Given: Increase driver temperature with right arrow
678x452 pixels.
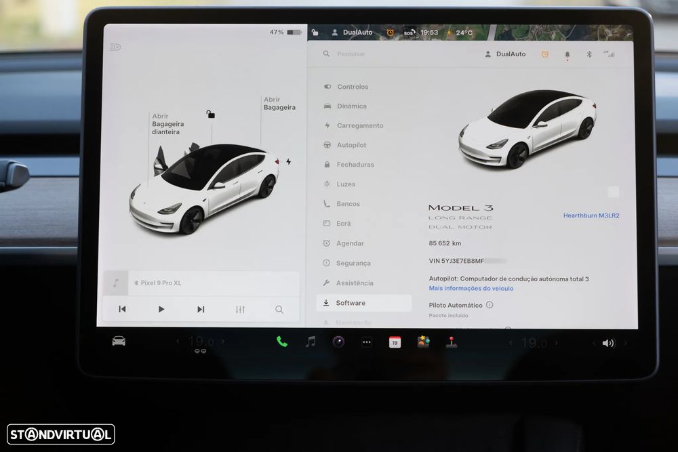Looking at the screenshot, I should click(x=223, y=342).
